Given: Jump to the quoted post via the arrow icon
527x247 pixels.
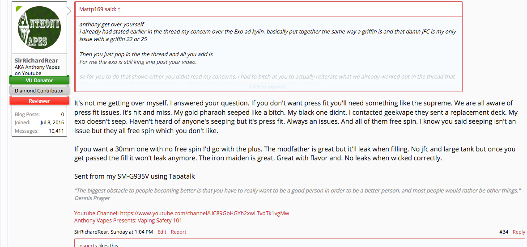Looking at the screenshot, I should tap(119, 9).
